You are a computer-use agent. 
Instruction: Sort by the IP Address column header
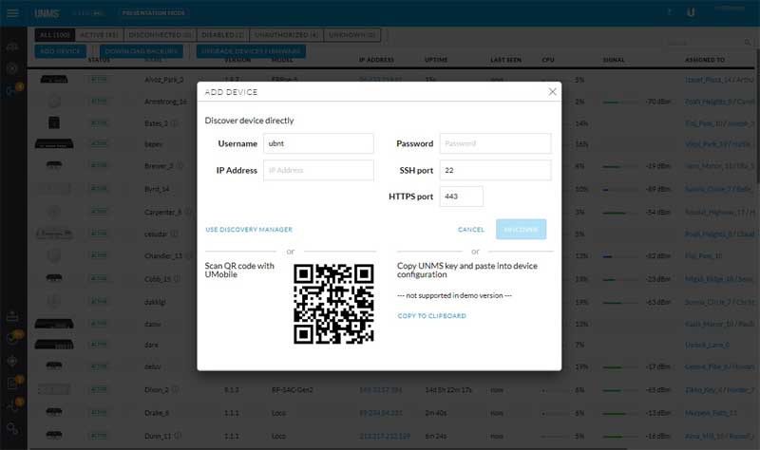point(376,60)
